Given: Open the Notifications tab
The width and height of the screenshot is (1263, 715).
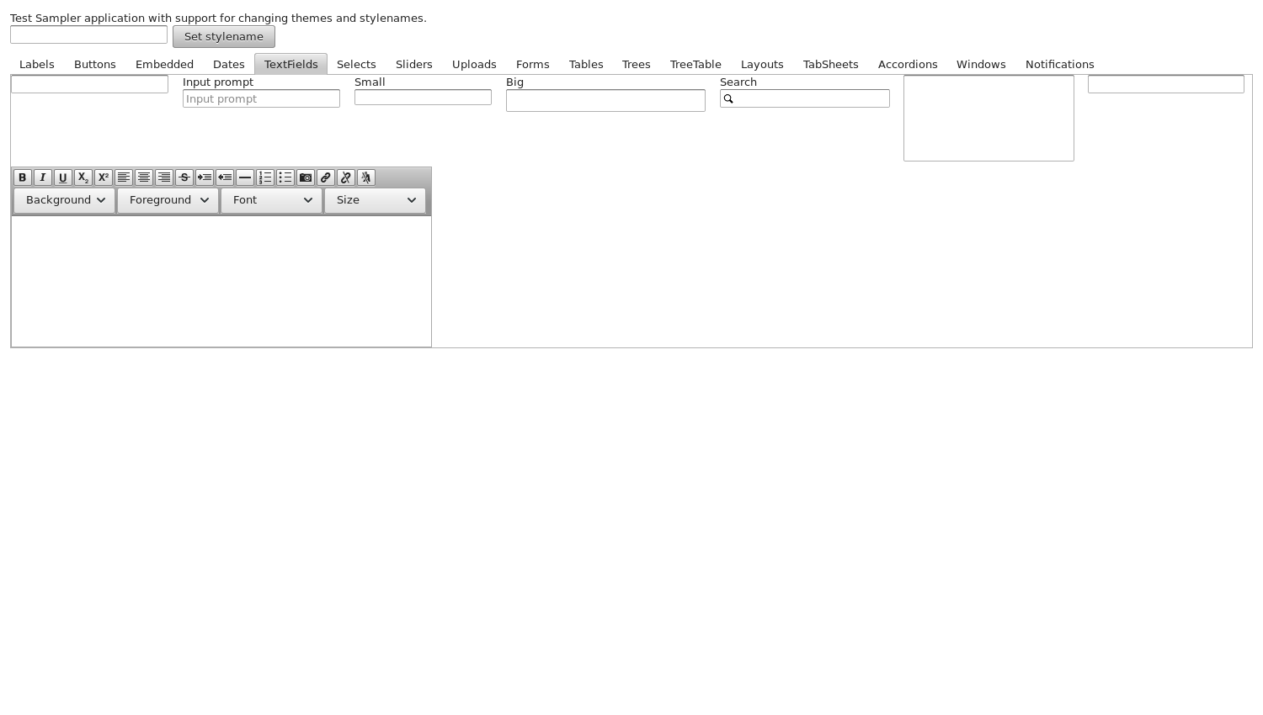Looking at the screenshot, I should (x=1060, y=65).
